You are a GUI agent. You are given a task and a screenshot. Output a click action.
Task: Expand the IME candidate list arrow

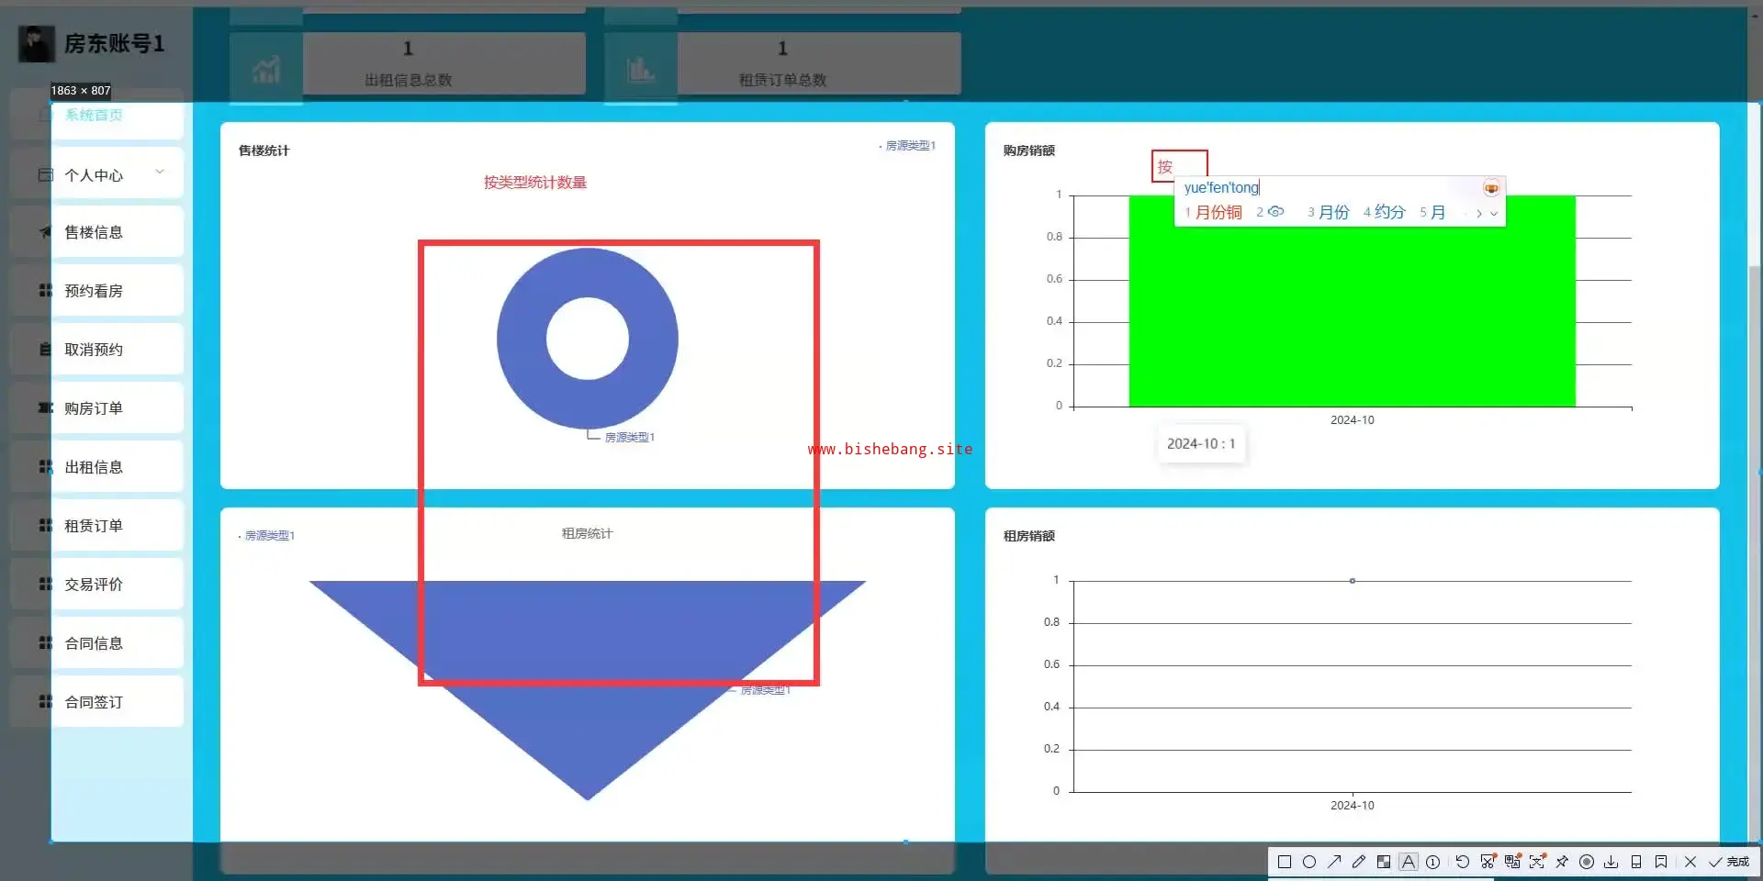(1495, 213)
